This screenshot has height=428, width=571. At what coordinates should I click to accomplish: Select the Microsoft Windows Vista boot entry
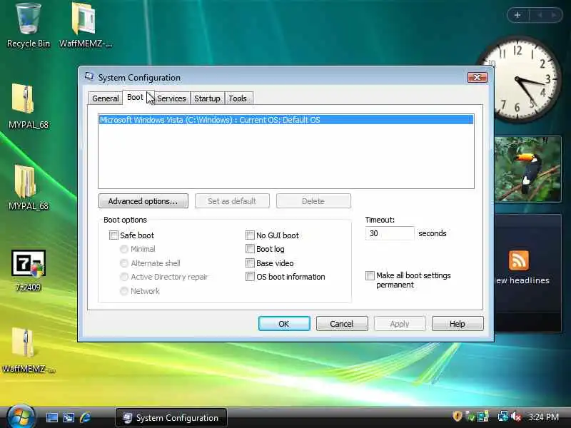pyautogui.click(x=286, y=120)
